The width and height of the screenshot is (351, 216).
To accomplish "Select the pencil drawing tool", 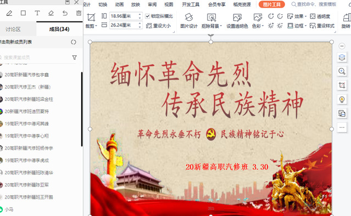I will [9, 13].
